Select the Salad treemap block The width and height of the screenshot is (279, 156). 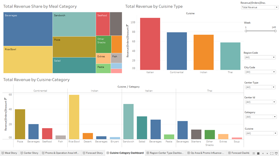coord(74,65)
